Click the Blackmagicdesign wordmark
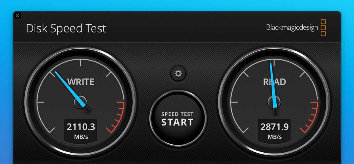Viewport: 354px width, 164px height. (x=292, y=27)
